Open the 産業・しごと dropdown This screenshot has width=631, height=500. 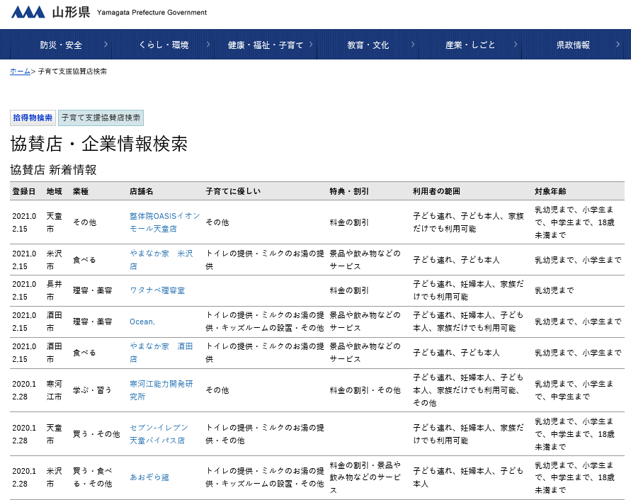[x=517, y=44]
